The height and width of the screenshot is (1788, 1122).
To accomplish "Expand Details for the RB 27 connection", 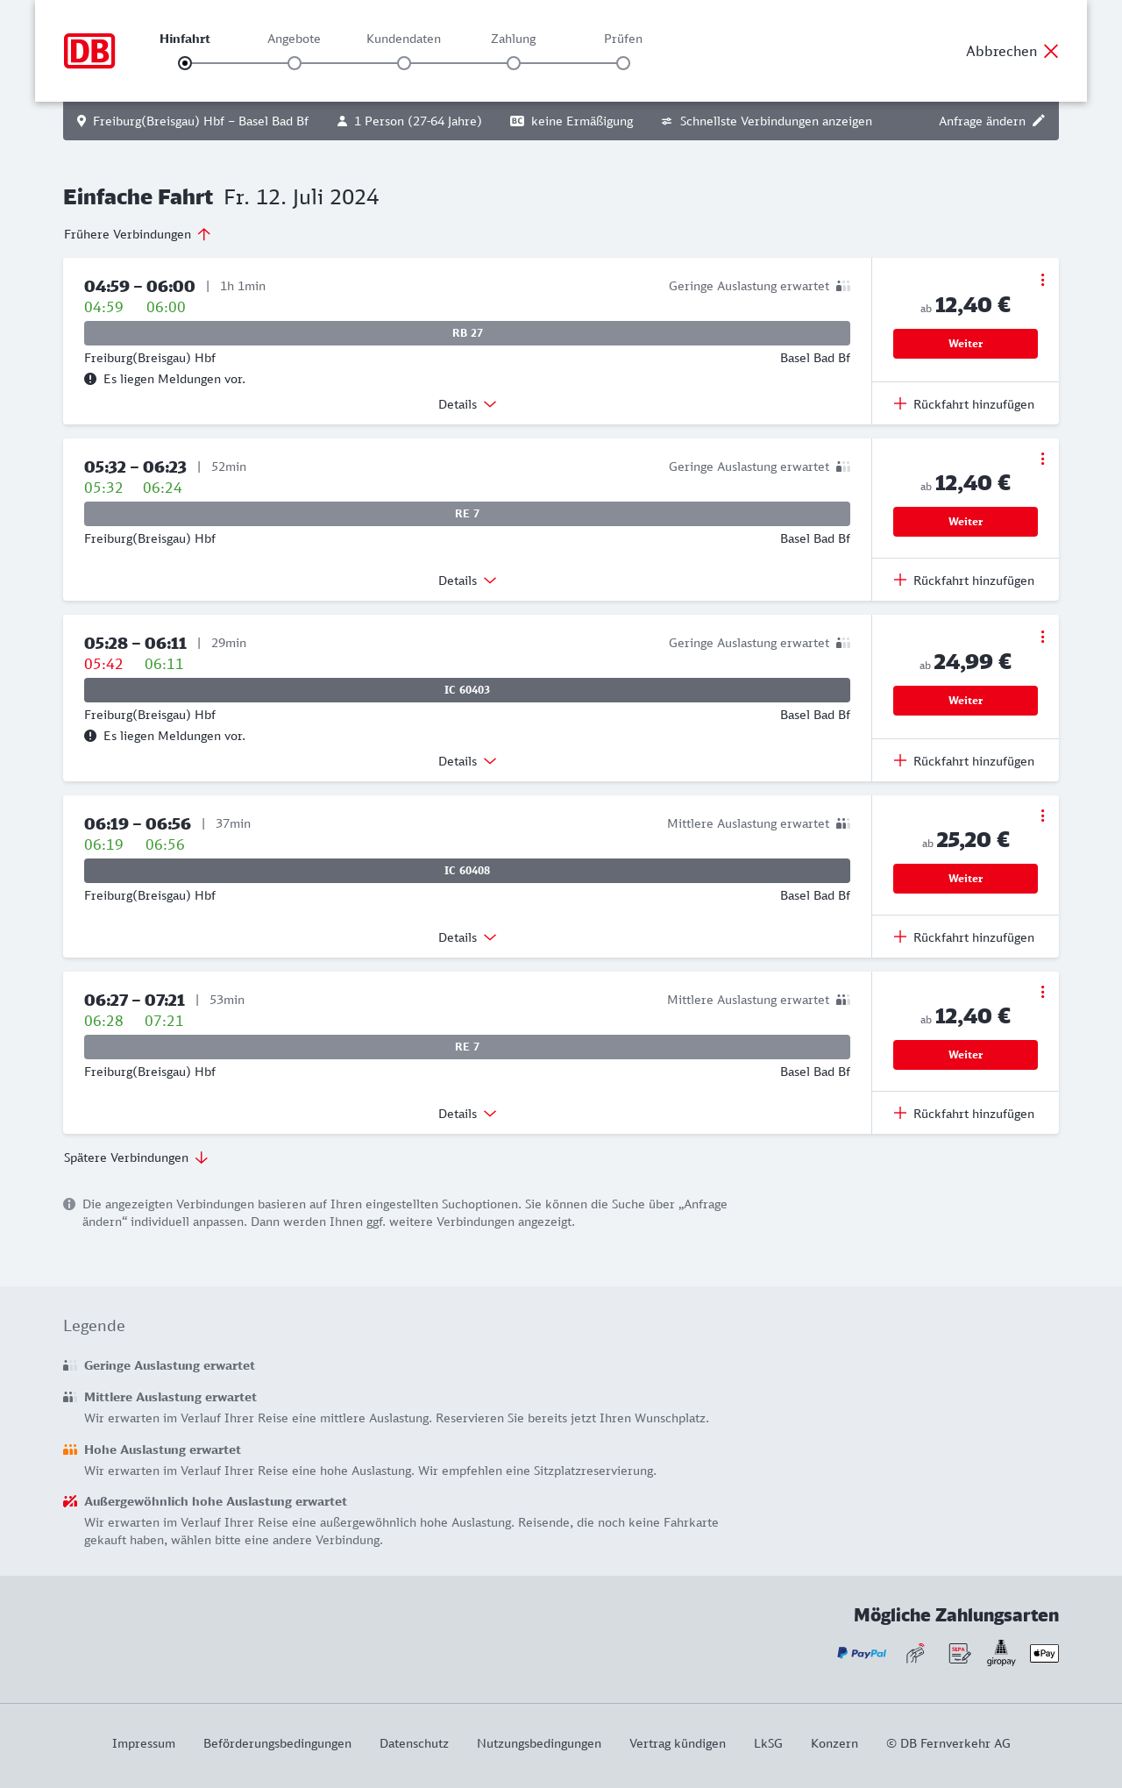I will [467, 404].
